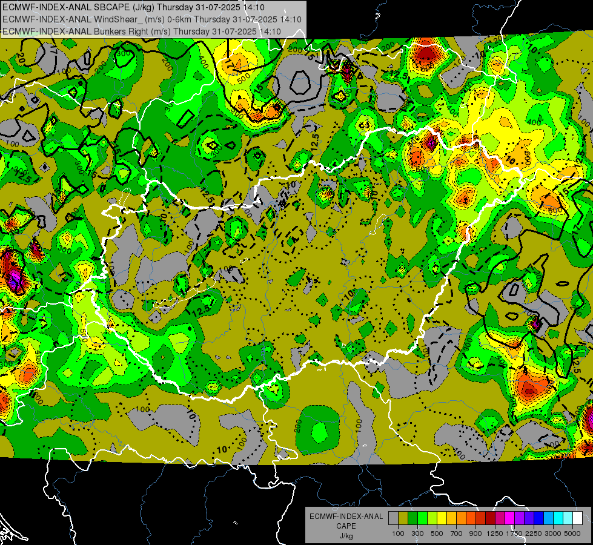The width and height of the screenshot is (593, 545).
Task: Click the 1750 value under legend bar
Action: (514, 533)
